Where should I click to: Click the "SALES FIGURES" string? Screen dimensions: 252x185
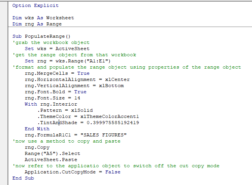(x=104, y=135)
